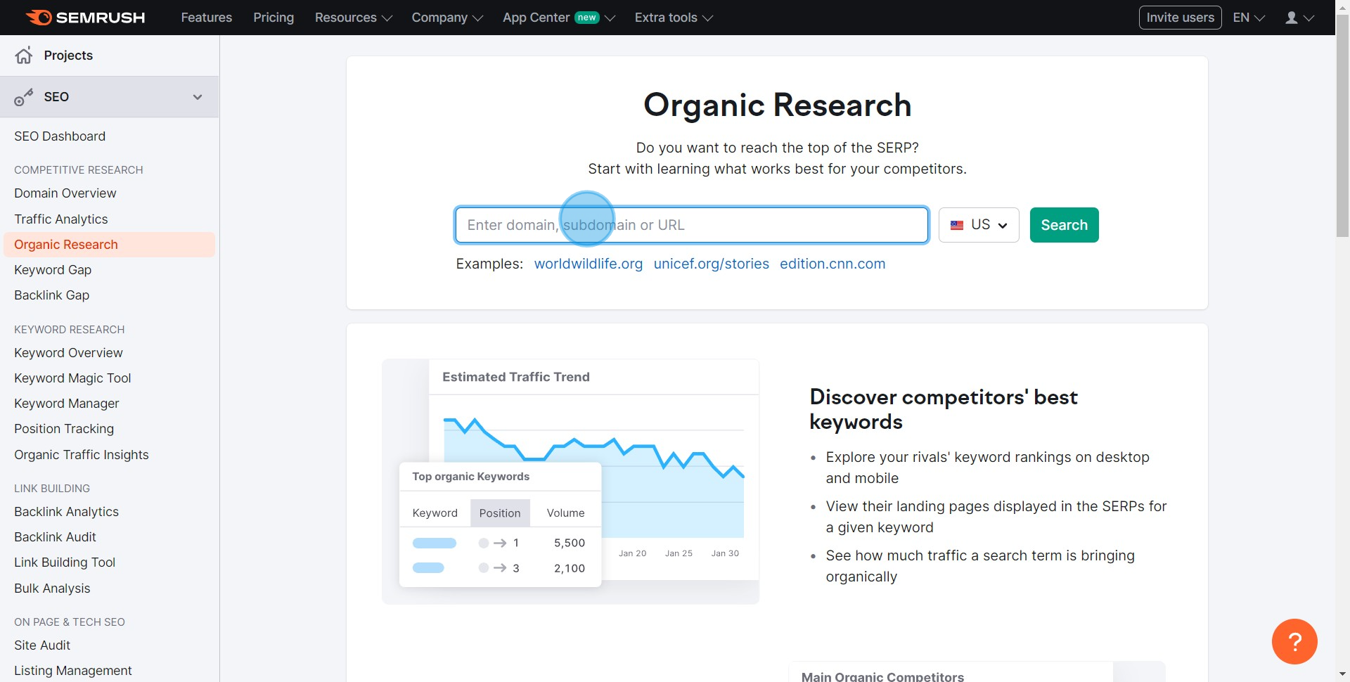Click the Estimated Traffic Trend illustration
The image size is (1350, 682).
(x=570, y=482)
